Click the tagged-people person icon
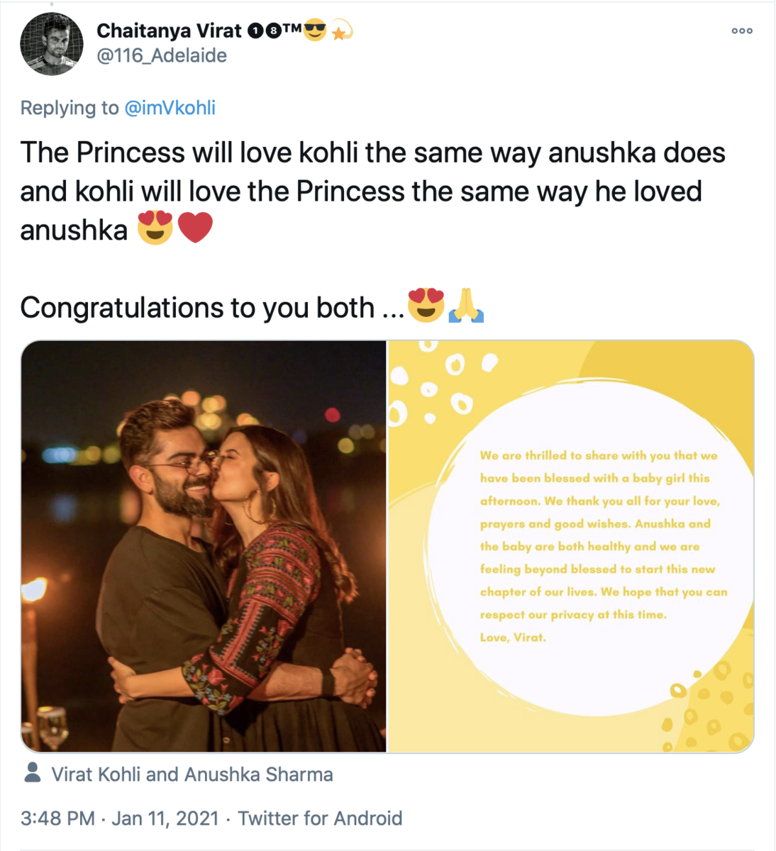This screenshot has width=776, height=851. (x=32, y=773)
